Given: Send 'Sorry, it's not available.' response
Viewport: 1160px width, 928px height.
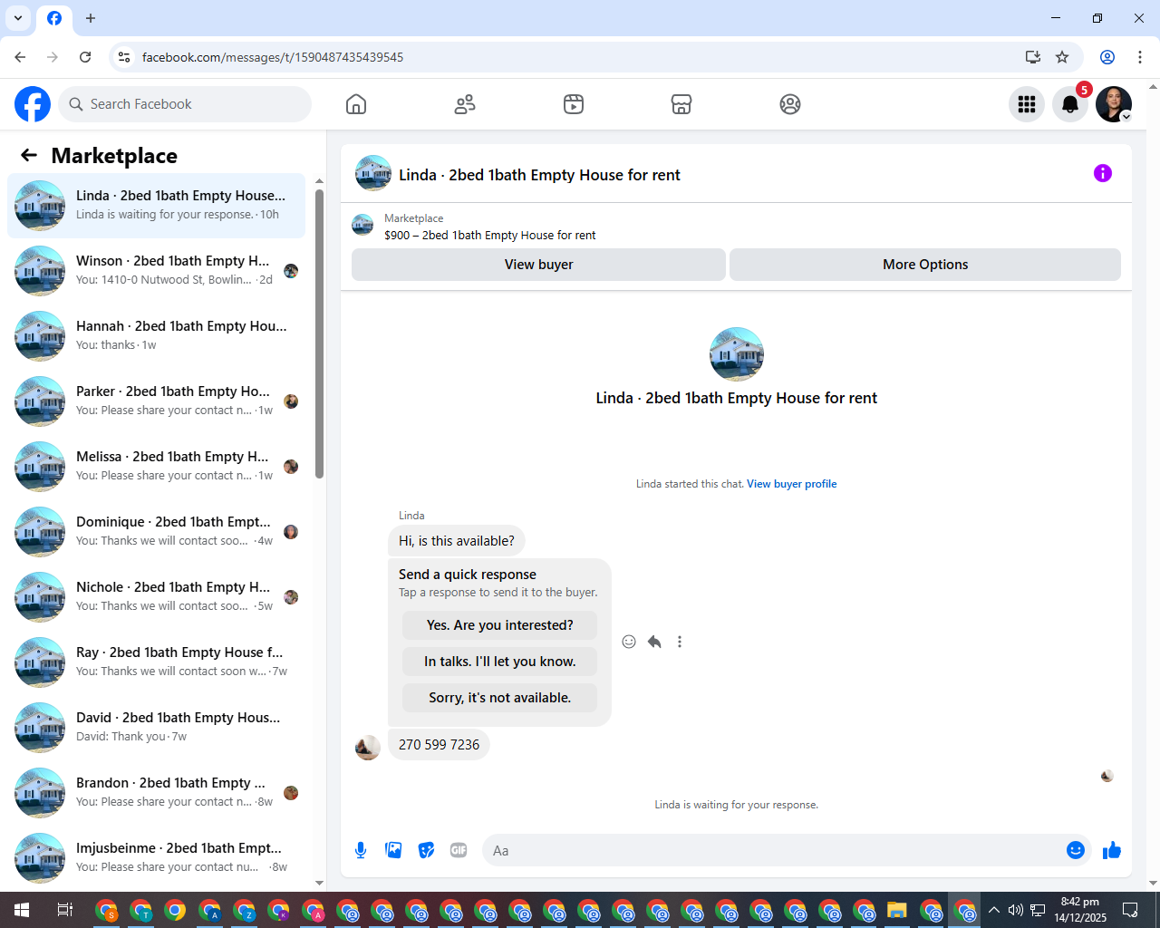Looking at the screenshot, I should 499,698.
